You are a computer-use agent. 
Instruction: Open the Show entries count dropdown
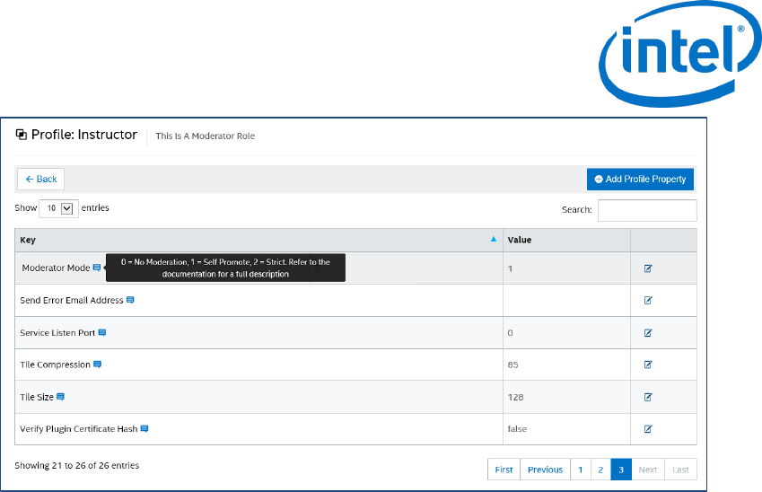pos(59,208)
